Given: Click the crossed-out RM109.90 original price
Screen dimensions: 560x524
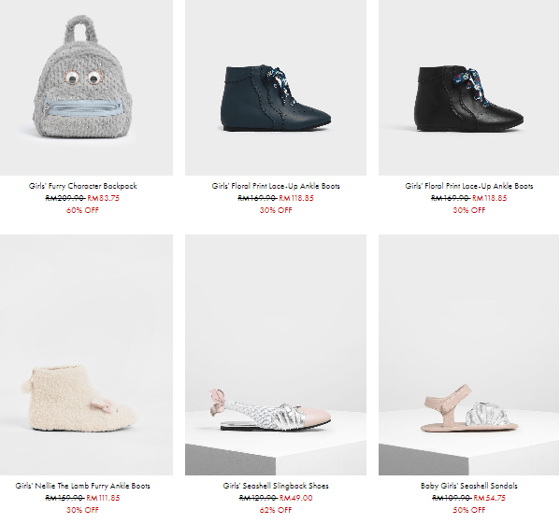Looking at the screenshot, I should click(452, 498).
